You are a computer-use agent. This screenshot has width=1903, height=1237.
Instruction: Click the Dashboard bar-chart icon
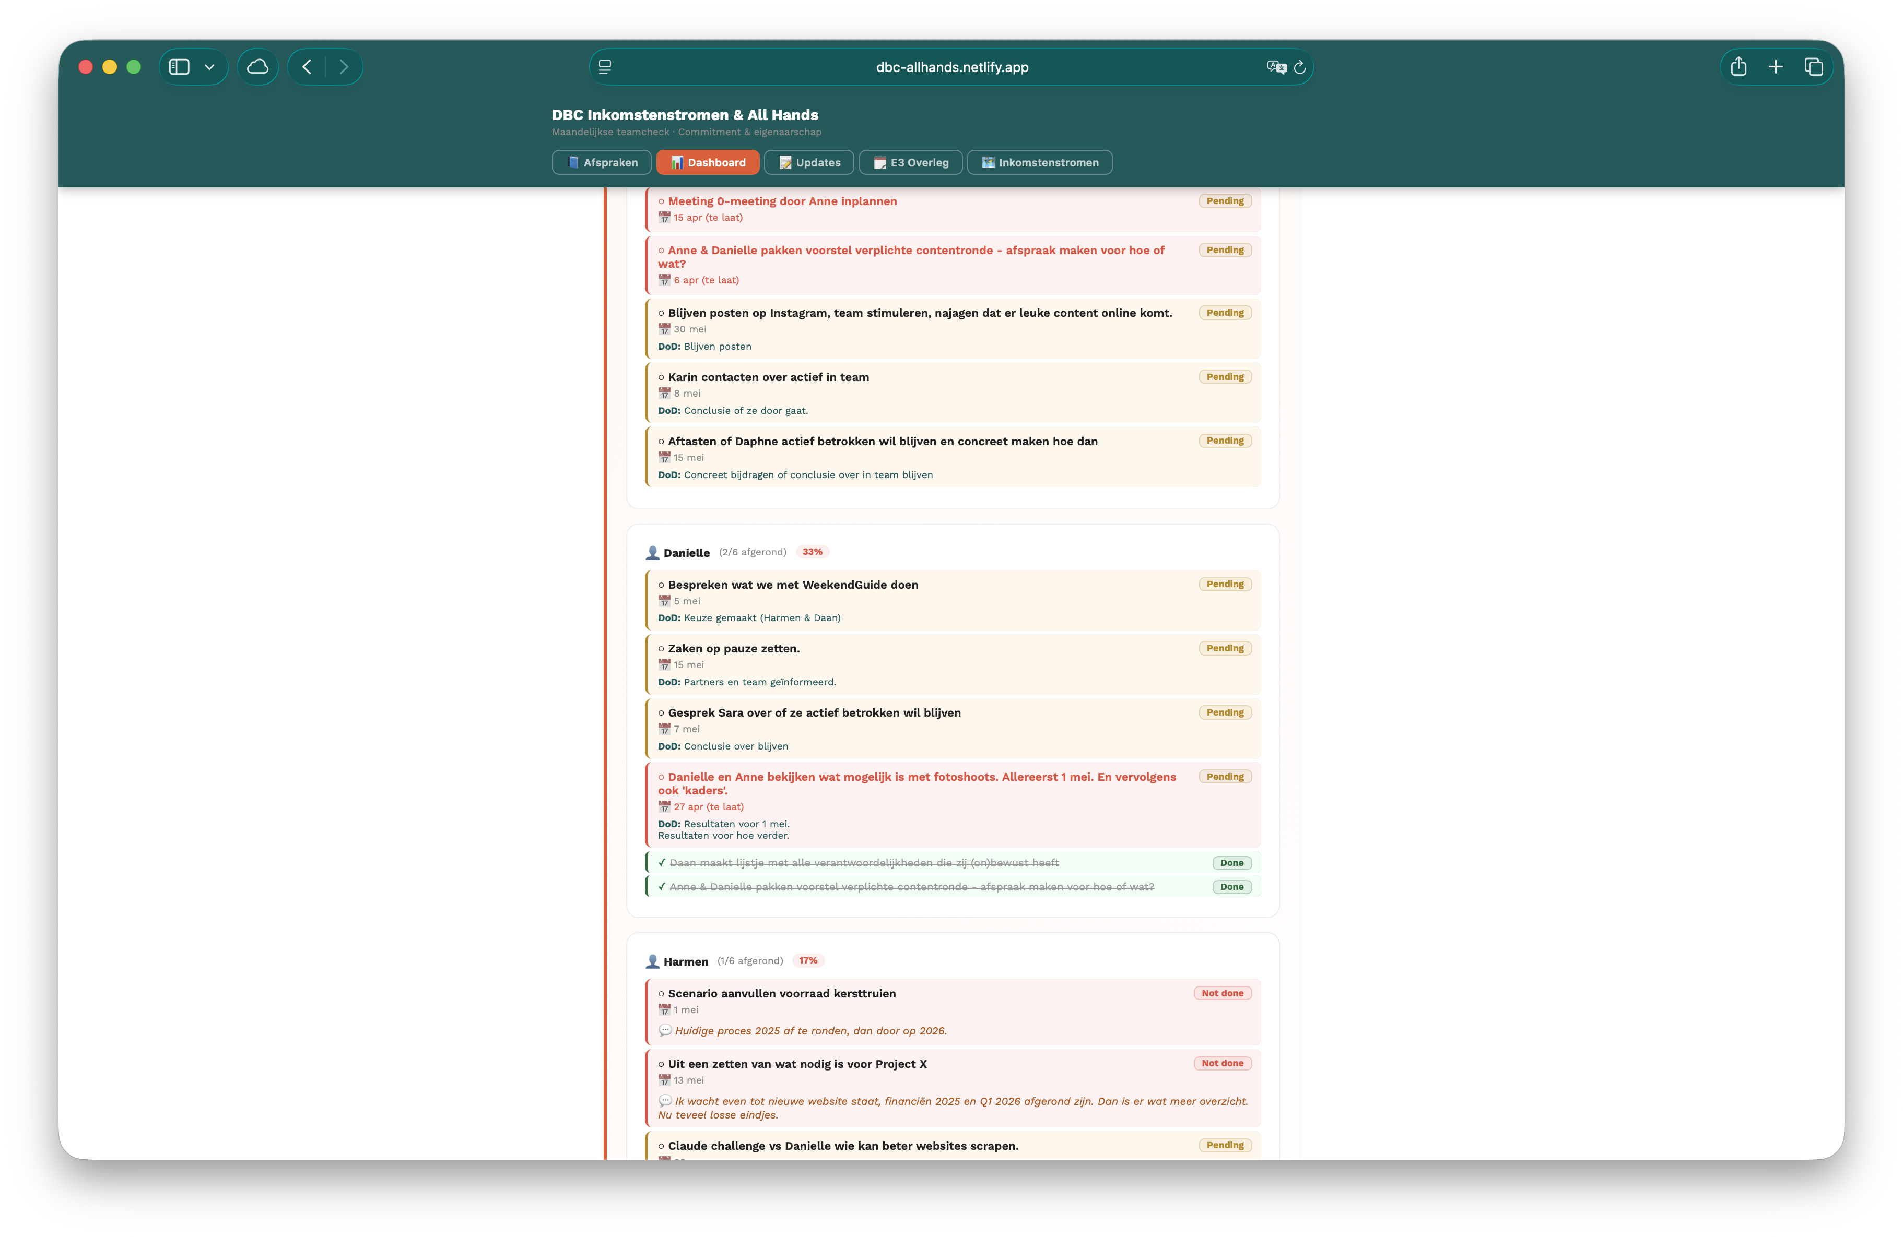pos(678,162)
